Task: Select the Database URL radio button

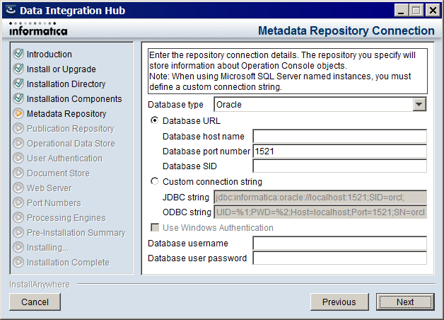Action: click(154, 120)
